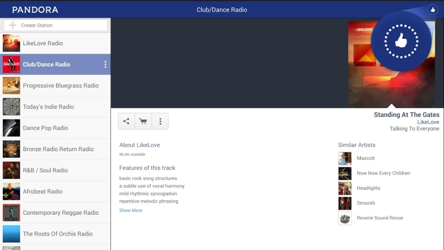Screen dimensions: 444x250
Task: Click the Create Station input field
Action: click(55, 25)
